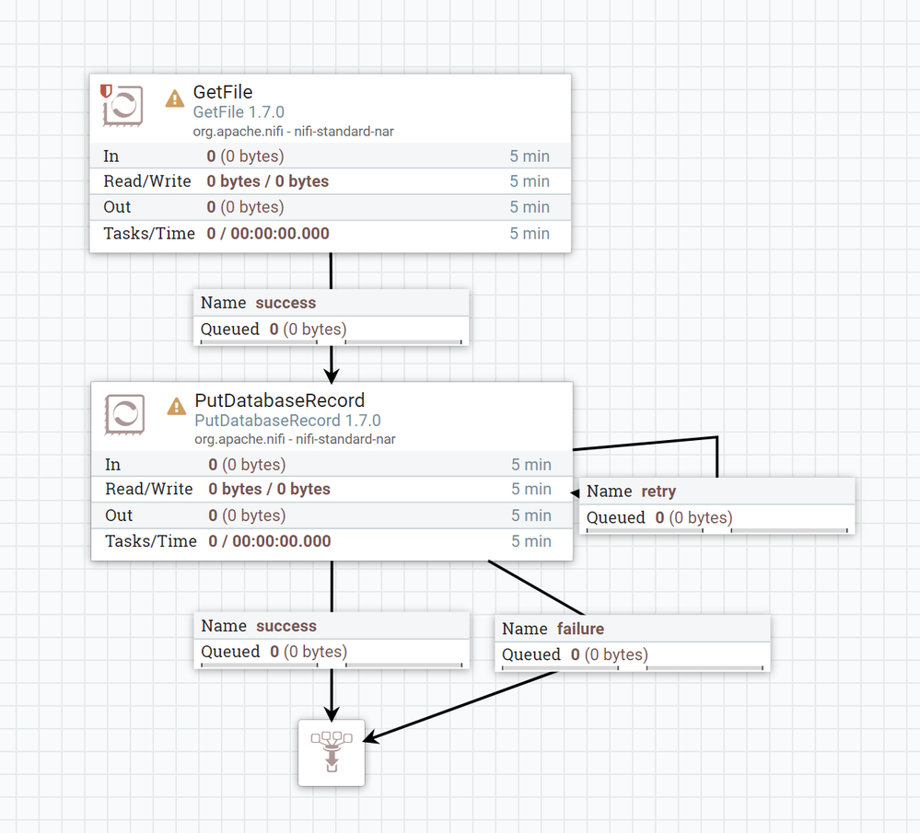Click GetFile Read/Write stats row
Viewport: 920px width, 833px height.
tap(331, 181)
